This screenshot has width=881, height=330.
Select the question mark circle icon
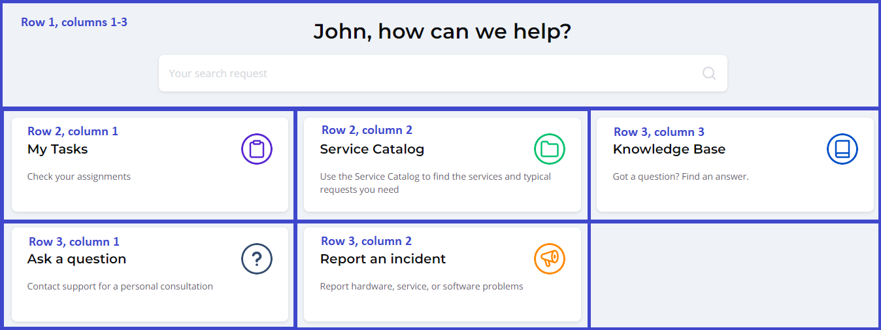click(x=257, y=259)
